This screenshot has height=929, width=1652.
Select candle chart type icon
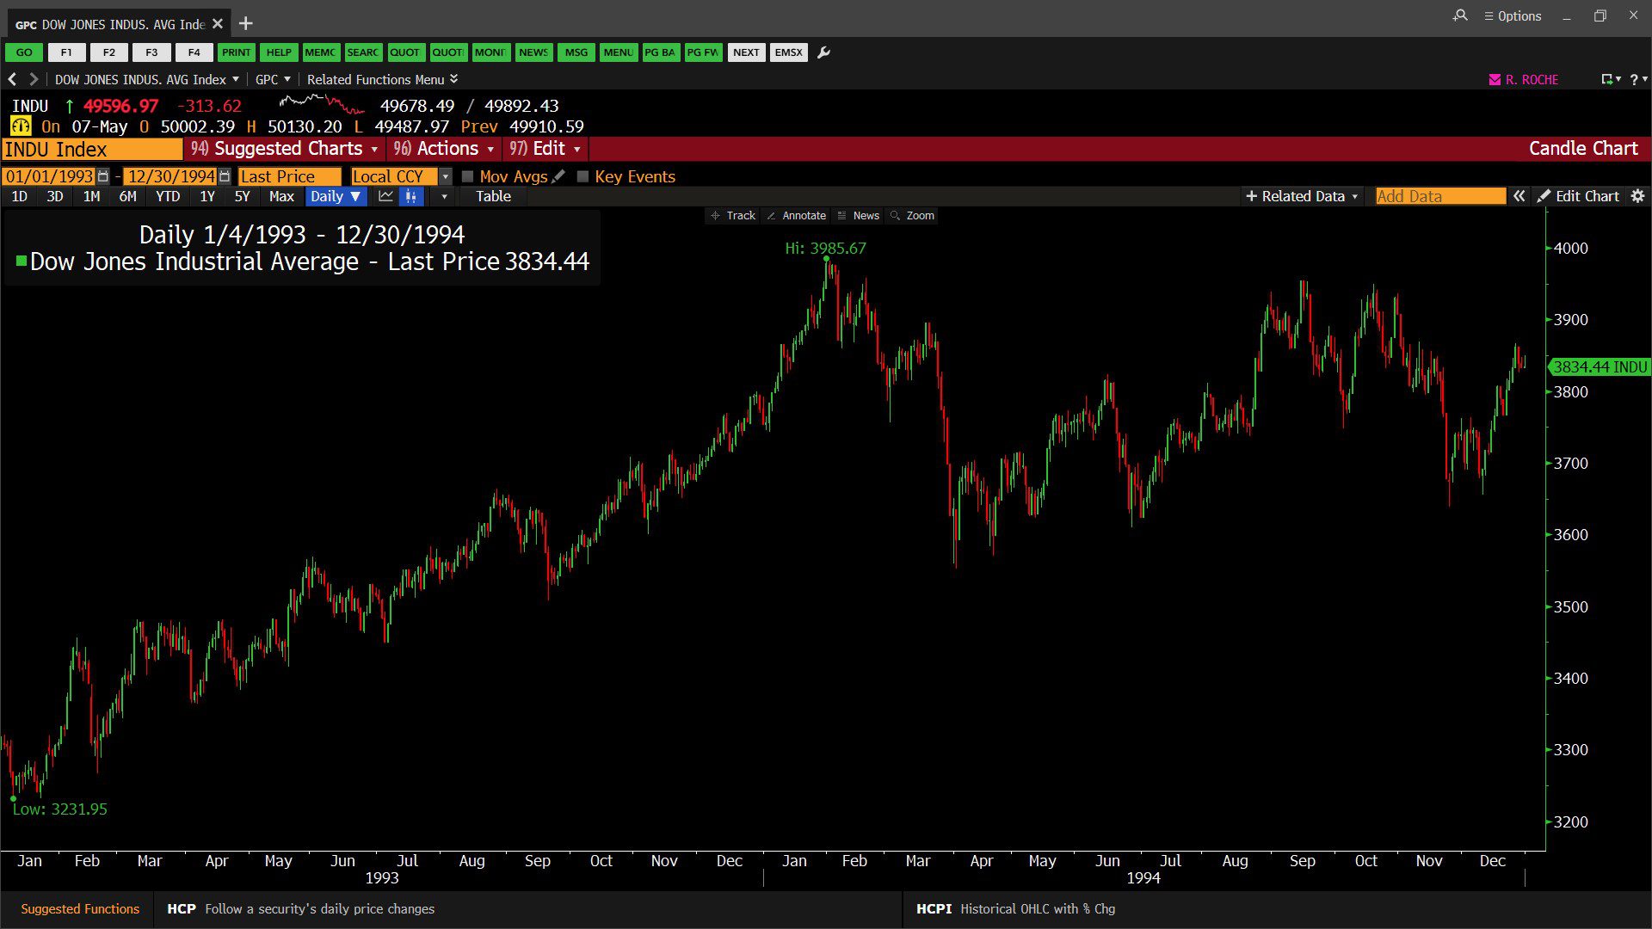[x=411, y=196]
